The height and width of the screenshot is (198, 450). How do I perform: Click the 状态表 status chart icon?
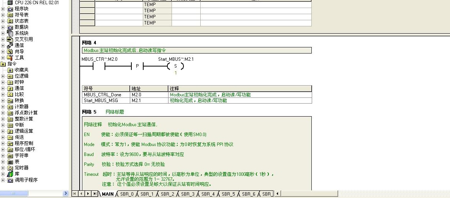[x=10, y=21]
